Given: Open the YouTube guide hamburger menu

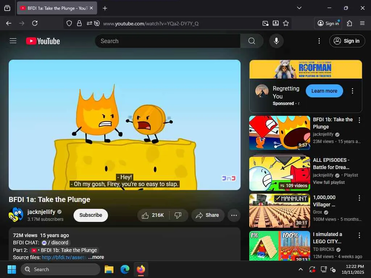Looking at the screenshot, I should [13, 41].
